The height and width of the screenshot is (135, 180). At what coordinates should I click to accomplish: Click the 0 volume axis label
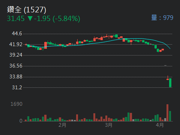[x=21, y=121]
